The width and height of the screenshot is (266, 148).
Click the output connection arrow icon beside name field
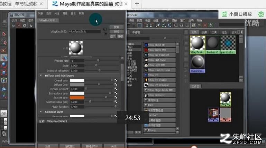click(x=105, y=34)
